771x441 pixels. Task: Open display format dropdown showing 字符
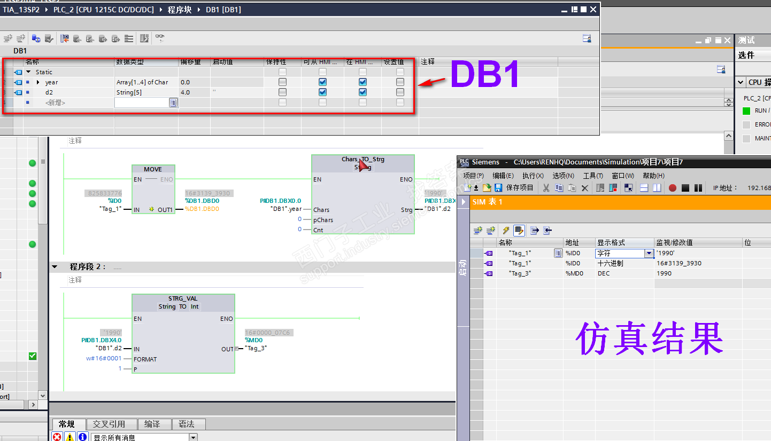pos(649,254)
